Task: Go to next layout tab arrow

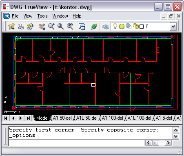Action: click(x=21, y=118)
